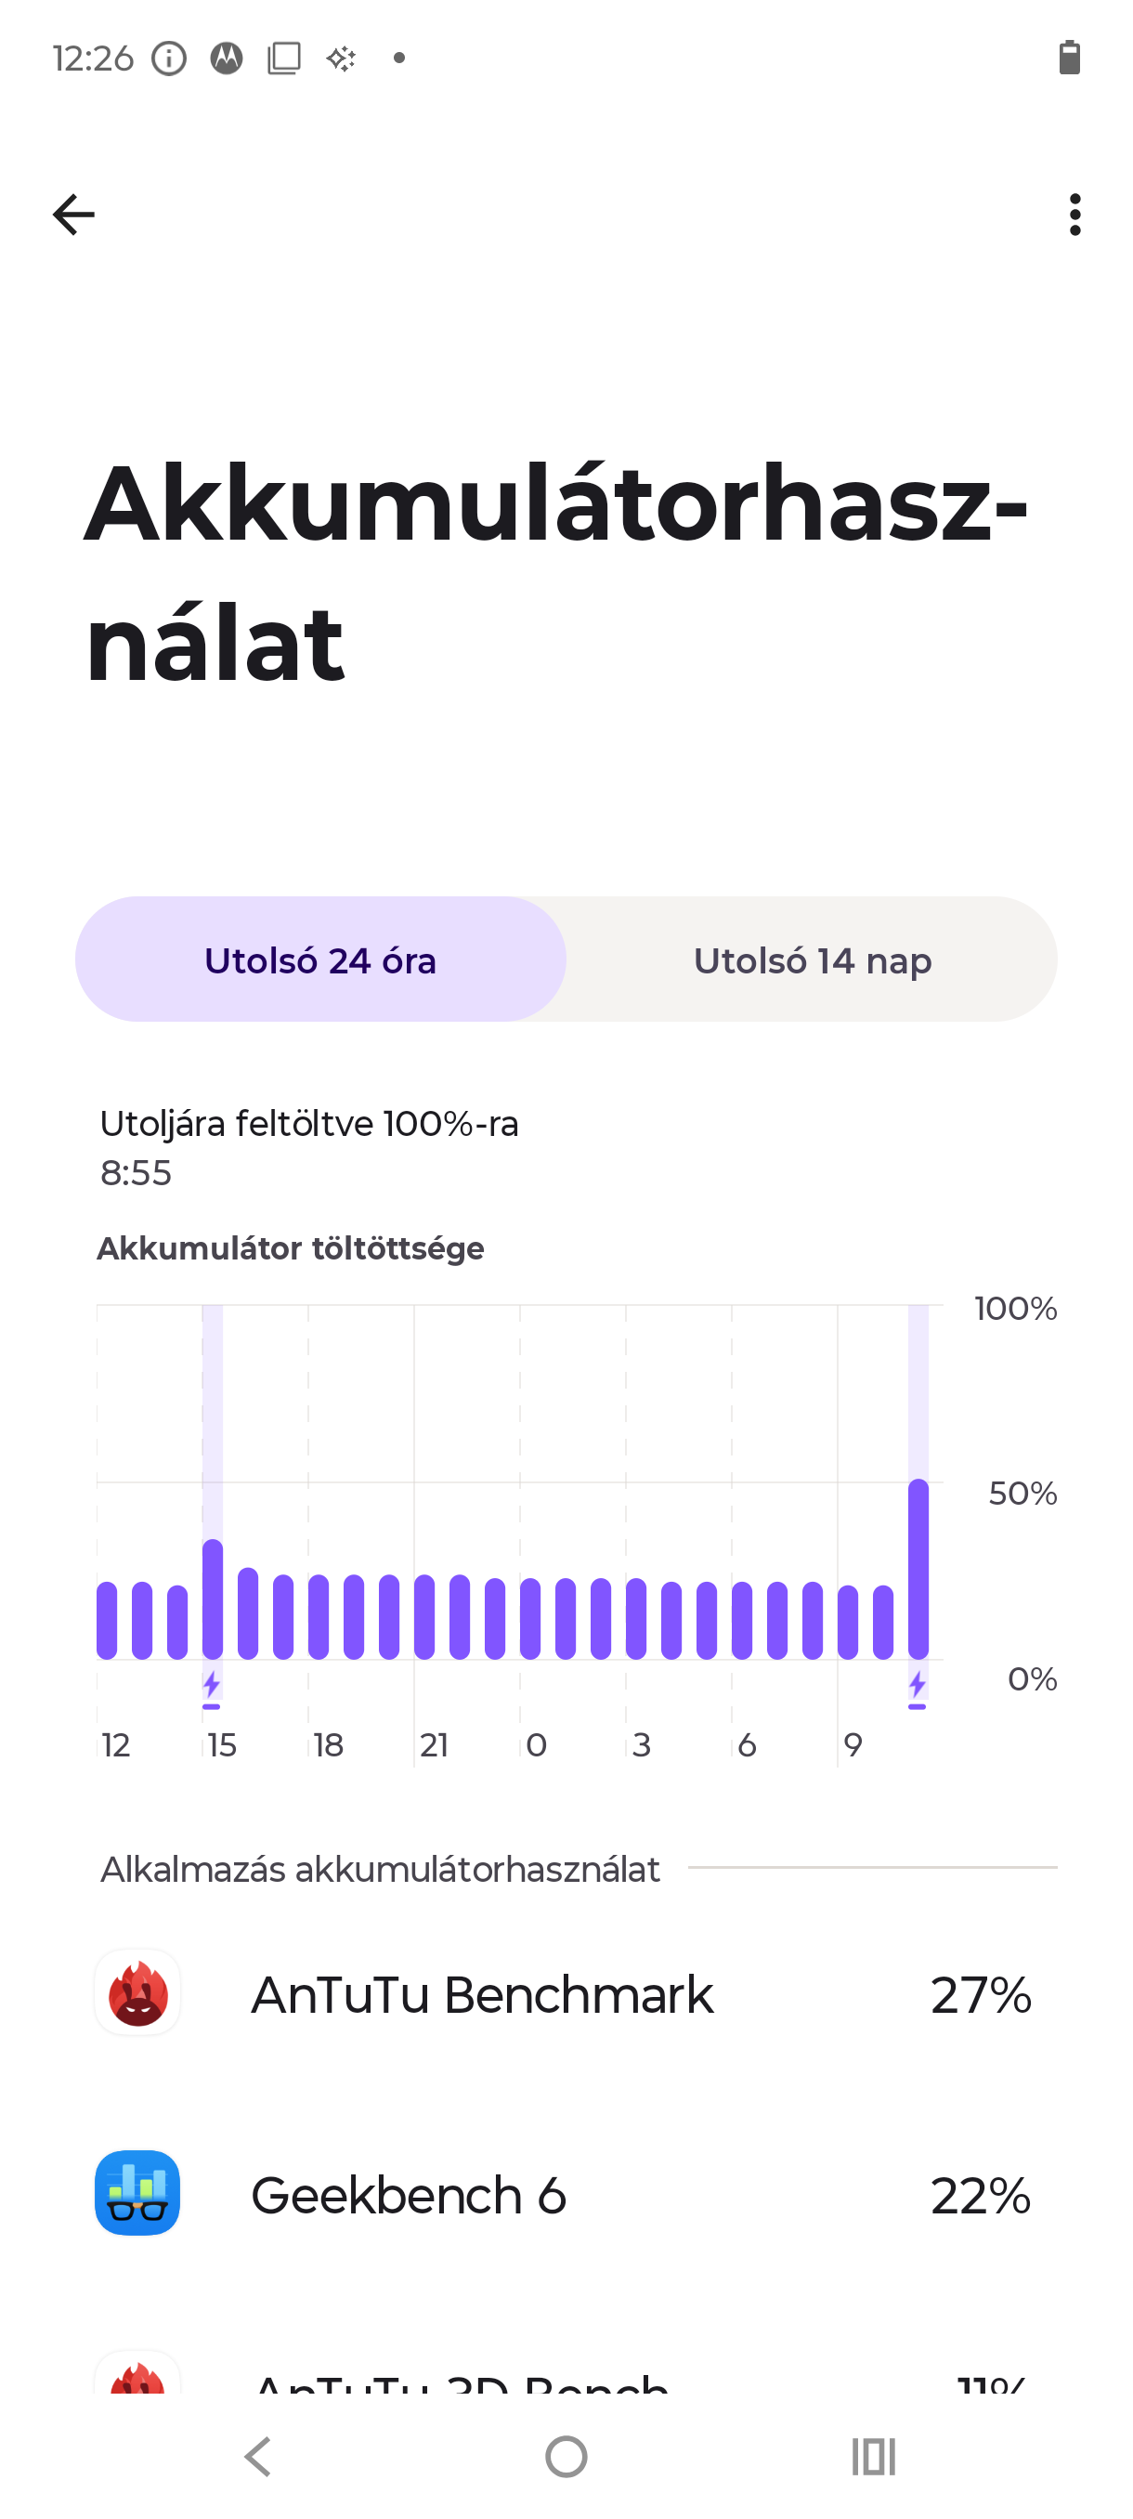Viewport: 1133px width, 2519px height.
Task: Open recent apps from the navigation bar
Action: (x=873, y=2456)
